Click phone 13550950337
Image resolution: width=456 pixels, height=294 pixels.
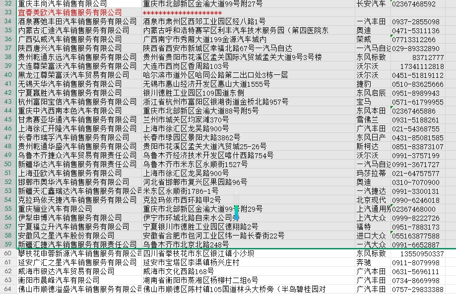418,253
